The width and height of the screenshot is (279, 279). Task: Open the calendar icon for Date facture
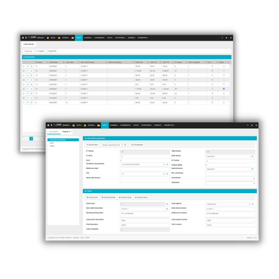pyautogui.click(x=253, y=156)
